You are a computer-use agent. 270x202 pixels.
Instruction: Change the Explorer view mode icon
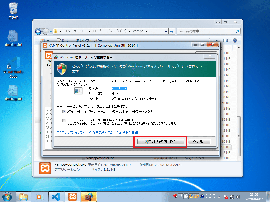click(x=211, y=41)
